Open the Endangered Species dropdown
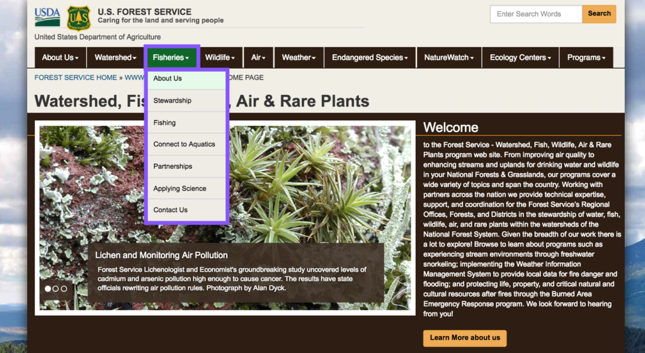The width and height of the screenshot is (645, 353). pos(370,57)
